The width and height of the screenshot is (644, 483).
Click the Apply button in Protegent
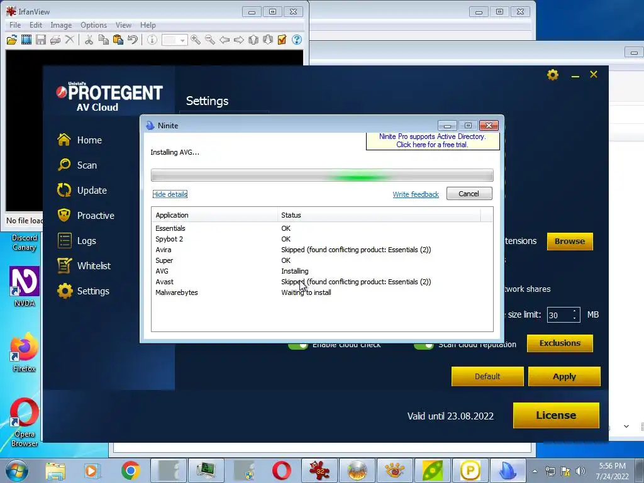click(564, 377)
